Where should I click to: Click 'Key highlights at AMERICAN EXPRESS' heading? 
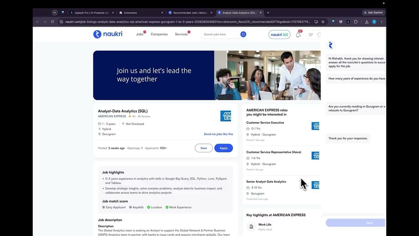click(x=276, y=215)
